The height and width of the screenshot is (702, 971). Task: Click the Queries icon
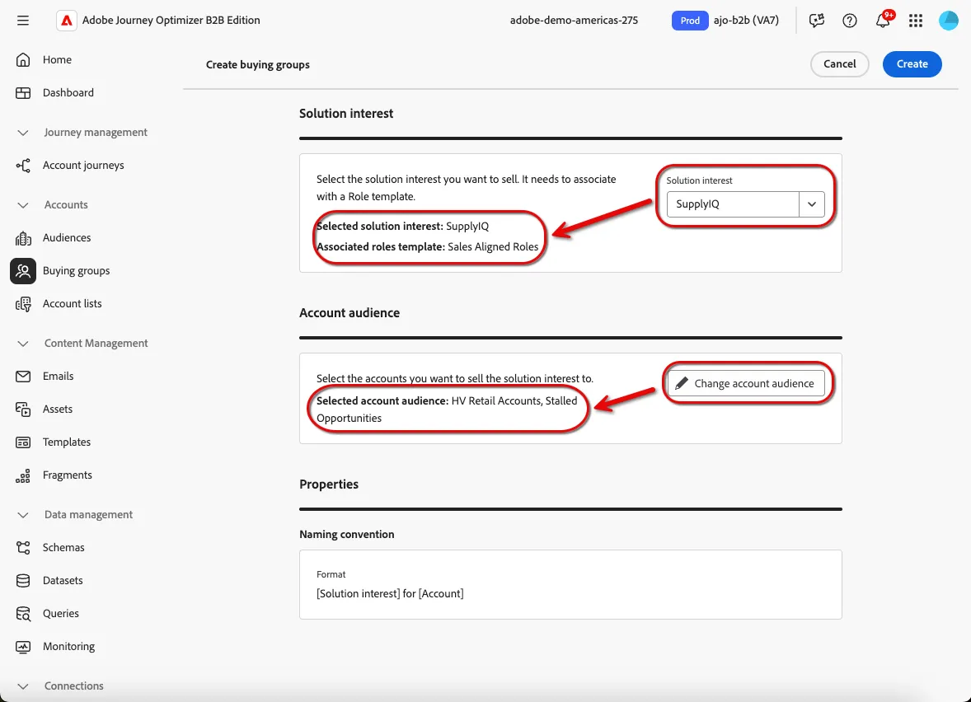[23, 614]
